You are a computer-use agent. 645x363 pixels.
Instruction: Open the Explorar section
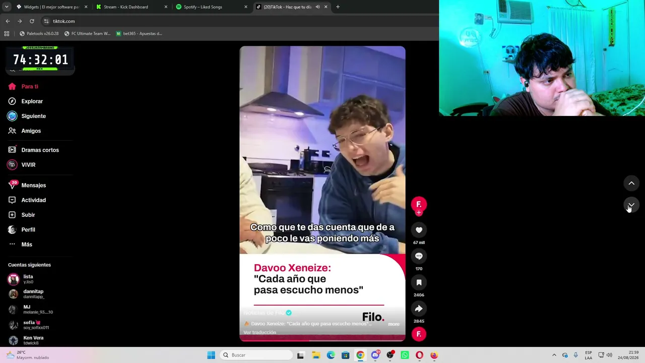26,101
